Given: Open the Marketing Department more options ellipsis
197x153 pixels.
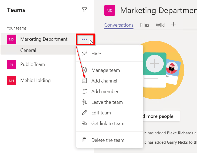Looking at the screenshot, I should [x=84, y=39].
